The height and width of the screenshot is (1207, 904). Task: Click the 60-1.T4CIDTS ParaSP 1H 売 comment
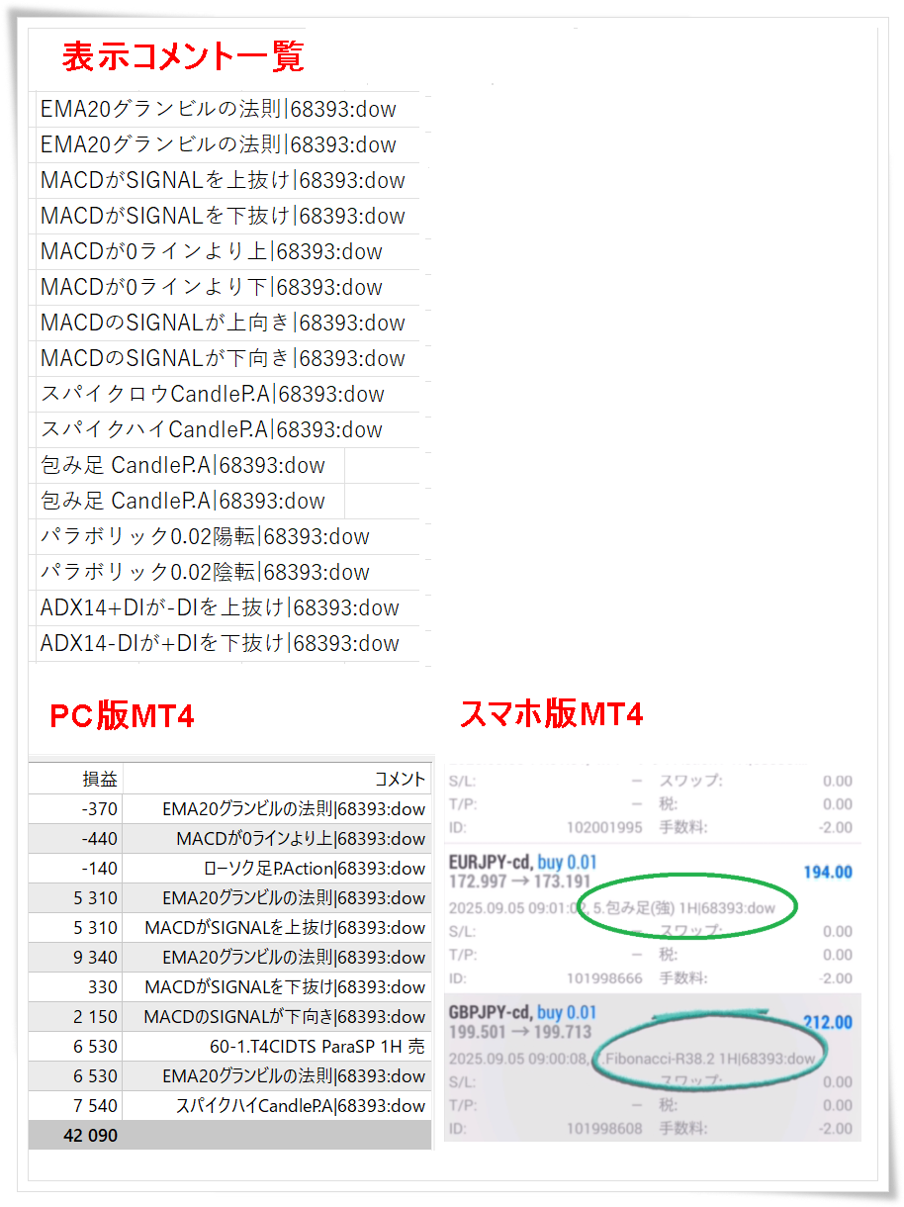coord(277,1047)
